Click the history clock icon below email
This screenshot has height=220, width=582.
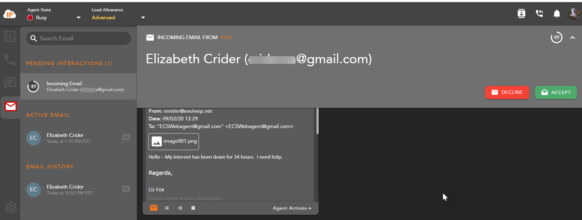click(180, 208)
